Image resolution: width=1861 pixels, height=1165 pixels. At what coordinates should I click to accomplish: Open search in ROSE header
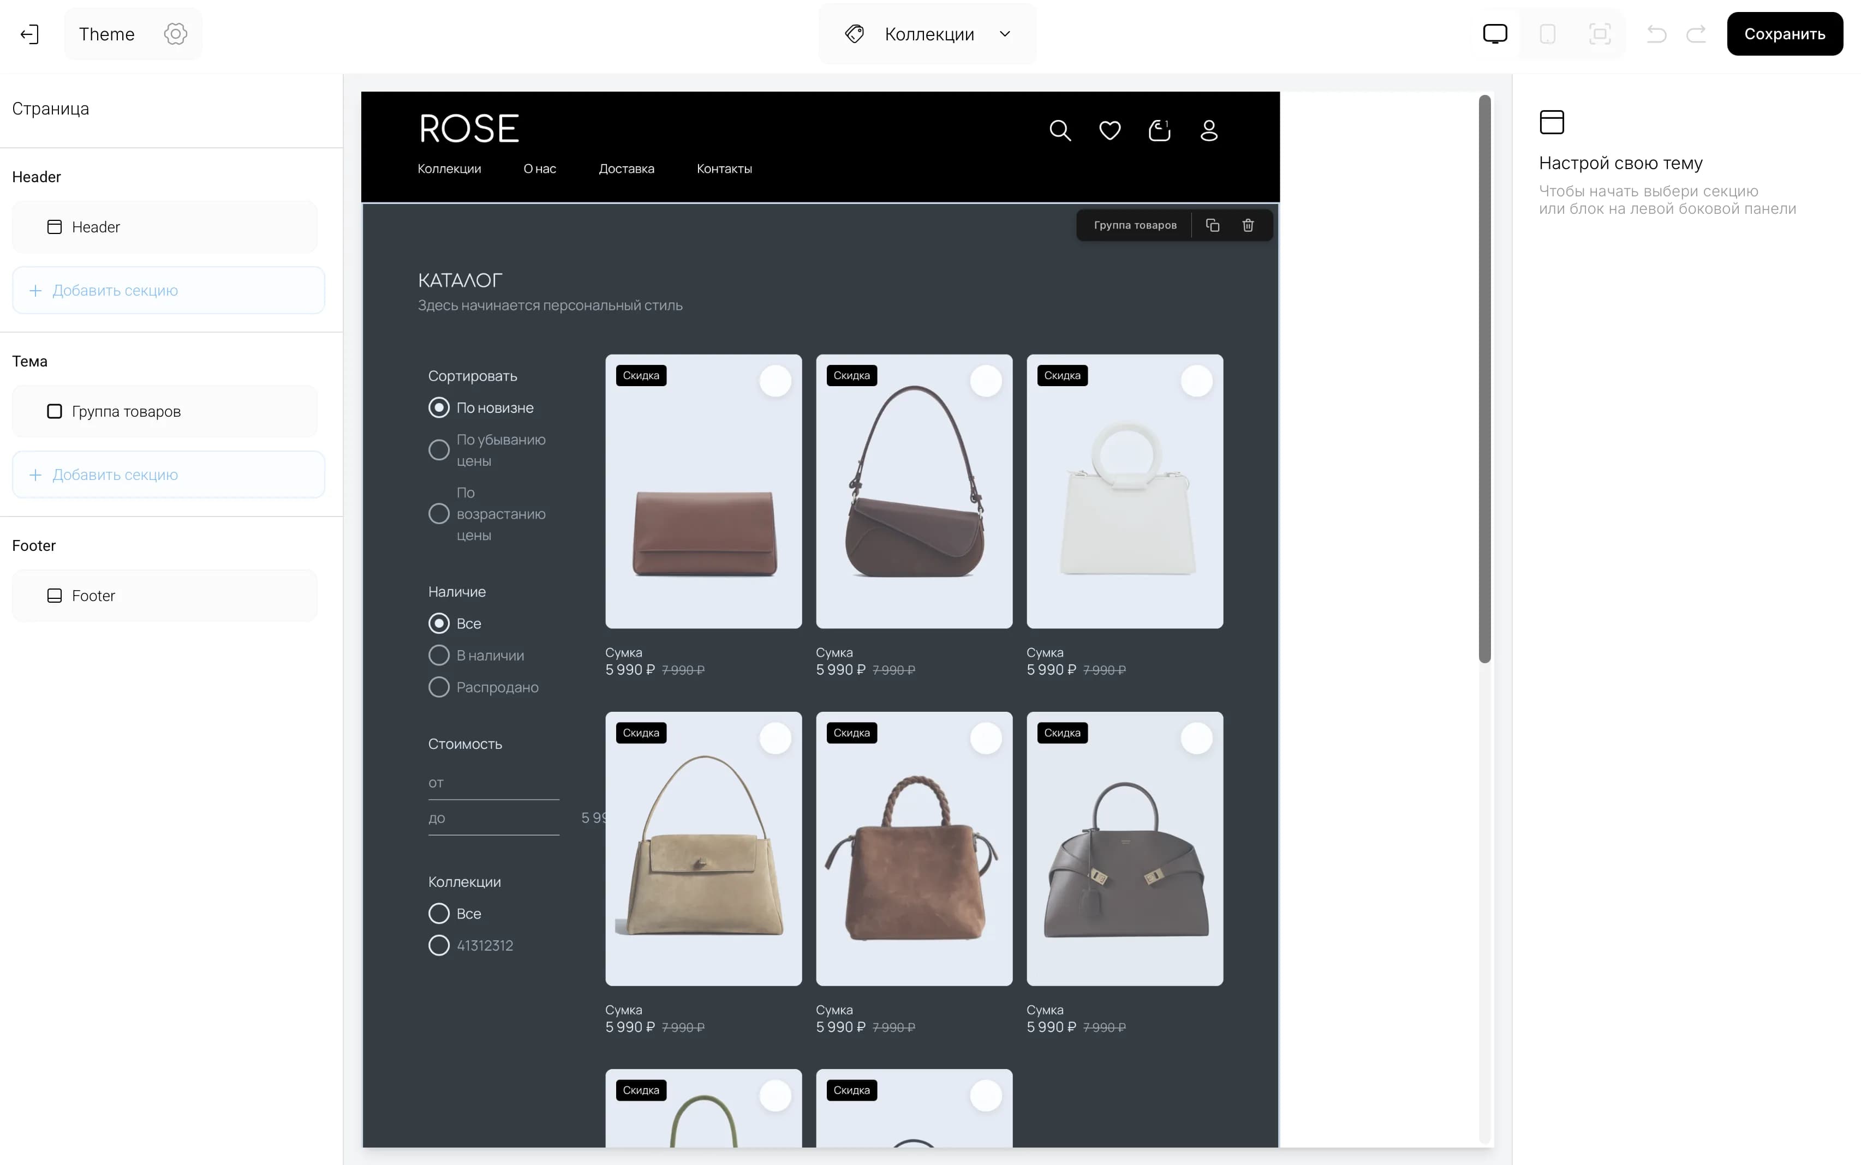click(1060, 130)
